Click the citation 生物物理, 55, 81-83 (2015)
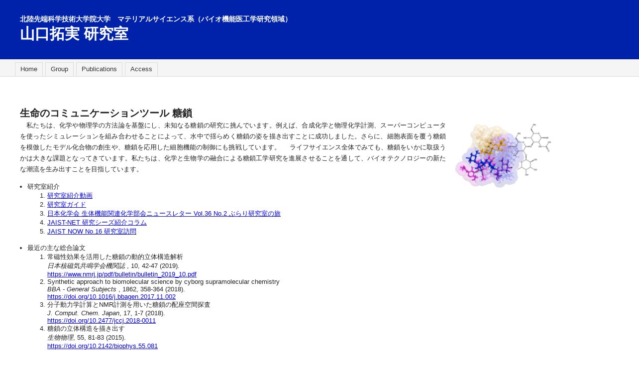Image resolution: width=639 pixels, height=380 pixels. (x=87, y=338)
